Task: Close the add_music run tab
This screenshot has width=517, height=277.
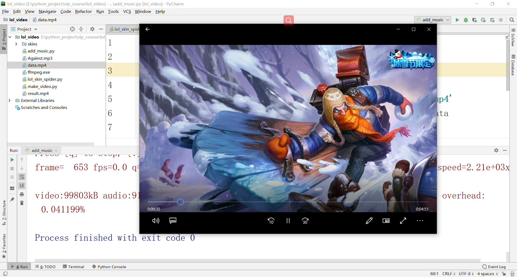Action: (x=56, y=151)
